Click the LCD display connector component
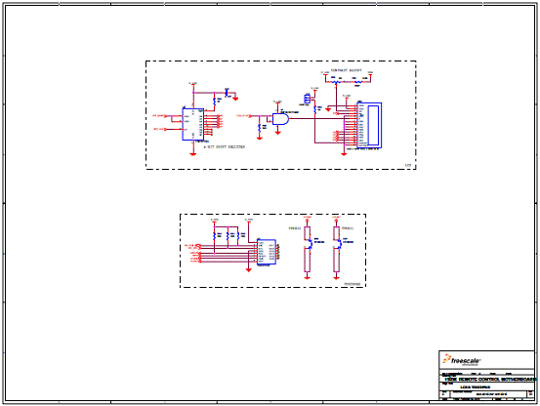540x406 pixels. coord(369,125)
